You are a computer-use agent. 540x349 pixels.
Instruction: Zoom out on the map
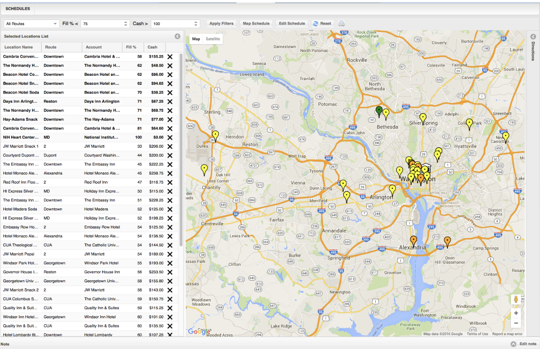point(516,323)
